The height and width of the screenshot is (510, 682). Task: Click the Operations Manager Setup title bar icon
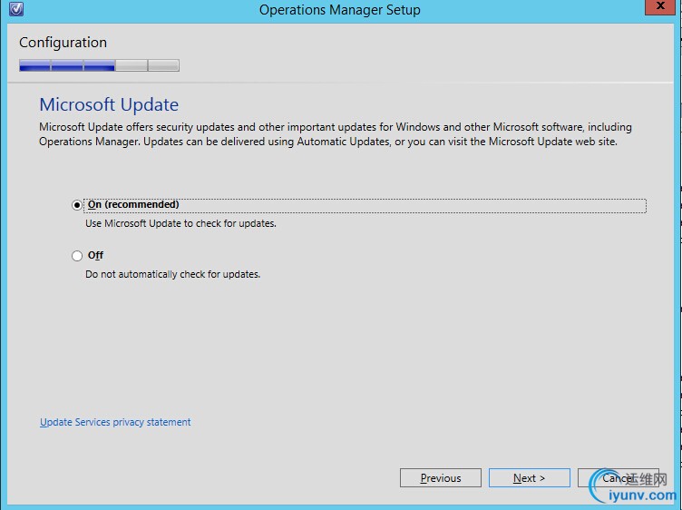pos(16,9)
